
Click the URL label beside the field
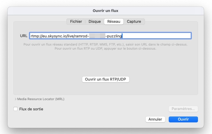24,36
